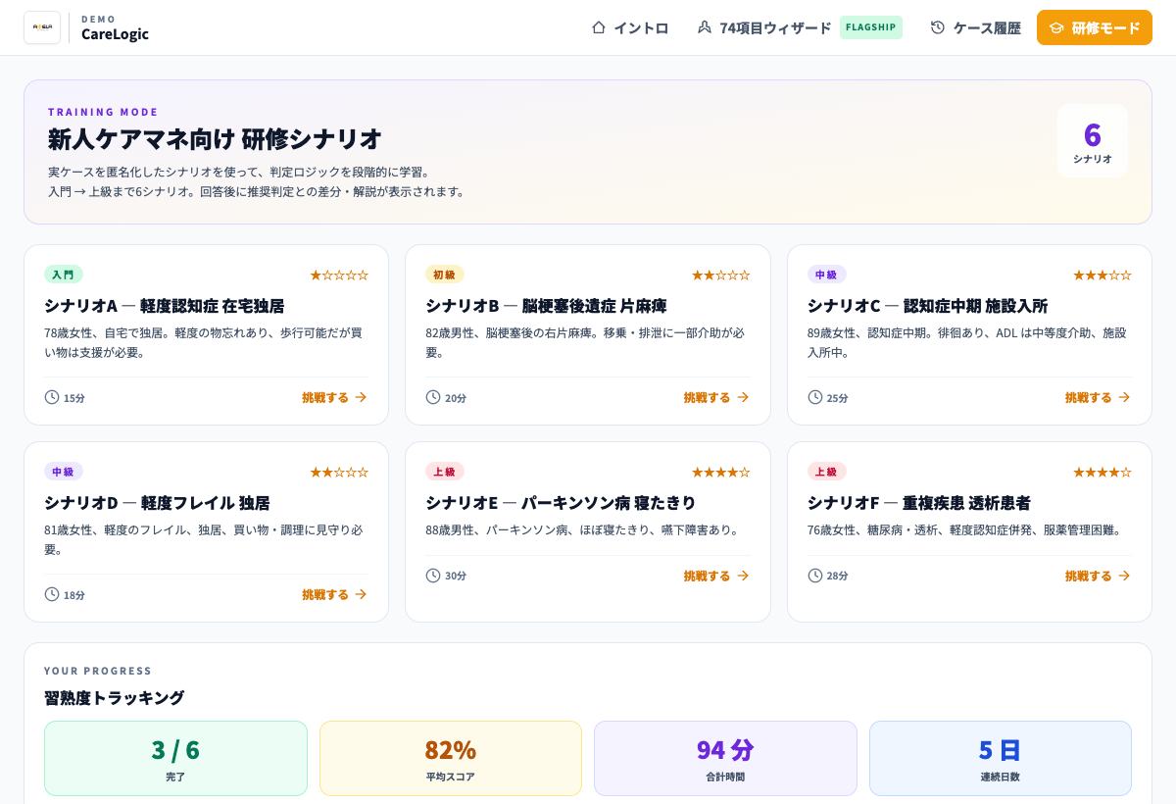Screen dimensions: 1176x804
Task: Click the clock icon next to 15分
Action: [52, 397]
